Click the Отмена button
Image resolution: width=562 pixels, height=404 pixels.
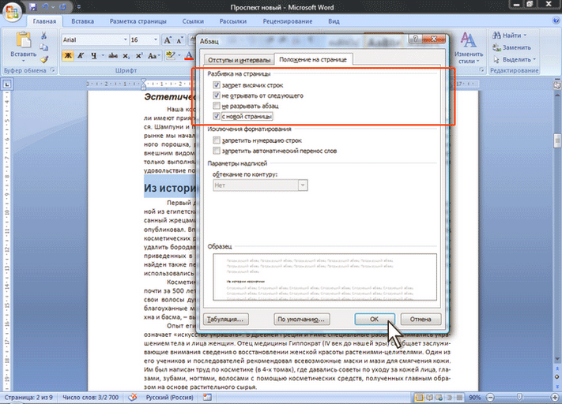[x=421, y=320]
